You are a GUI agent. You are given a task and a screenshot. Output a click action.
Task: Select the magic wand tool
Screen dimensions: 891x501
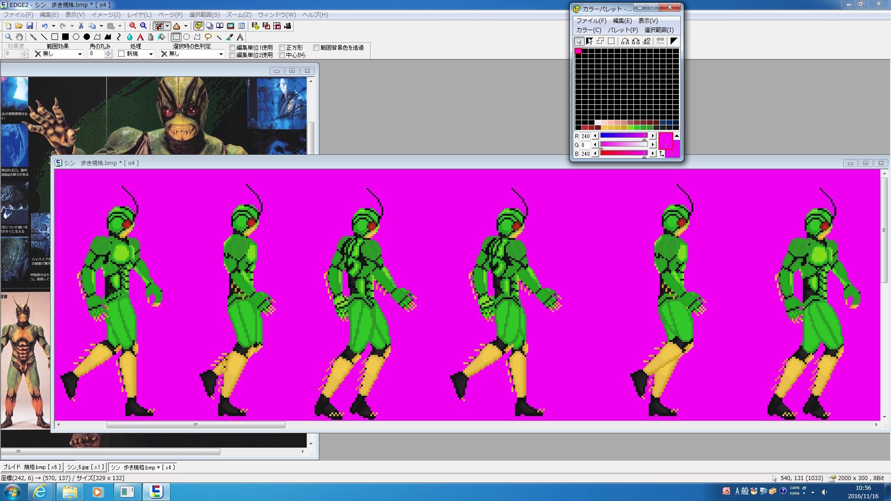(x=219, y=37)
